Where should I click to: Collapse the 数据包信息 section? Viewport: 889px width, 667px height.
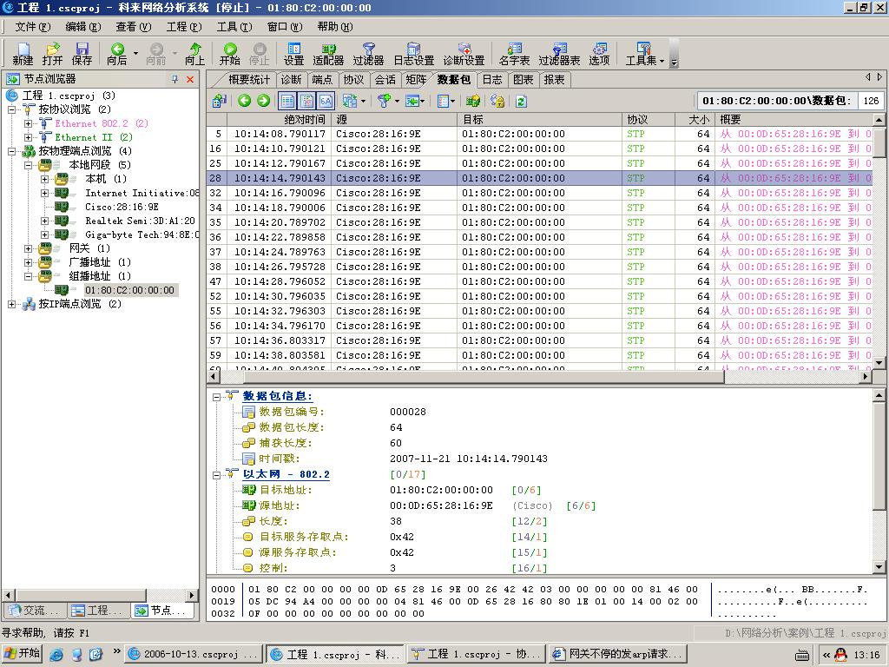click(x=217, y=397)
